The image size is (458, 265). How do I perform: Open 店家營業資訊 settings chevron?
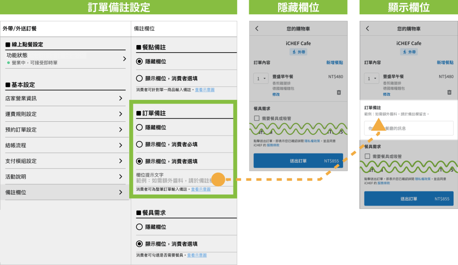tap(121, 98)
